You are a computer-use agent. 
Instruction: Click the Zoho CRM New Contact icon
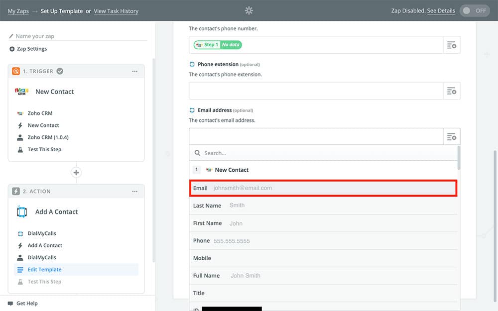tap(21, 92)
